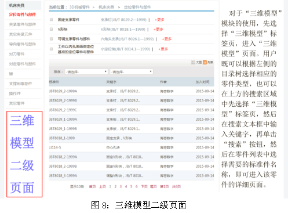Open 其它夹紧元件 sidebar category
This screenshot has height=213, width=288.
coord(20,34)
